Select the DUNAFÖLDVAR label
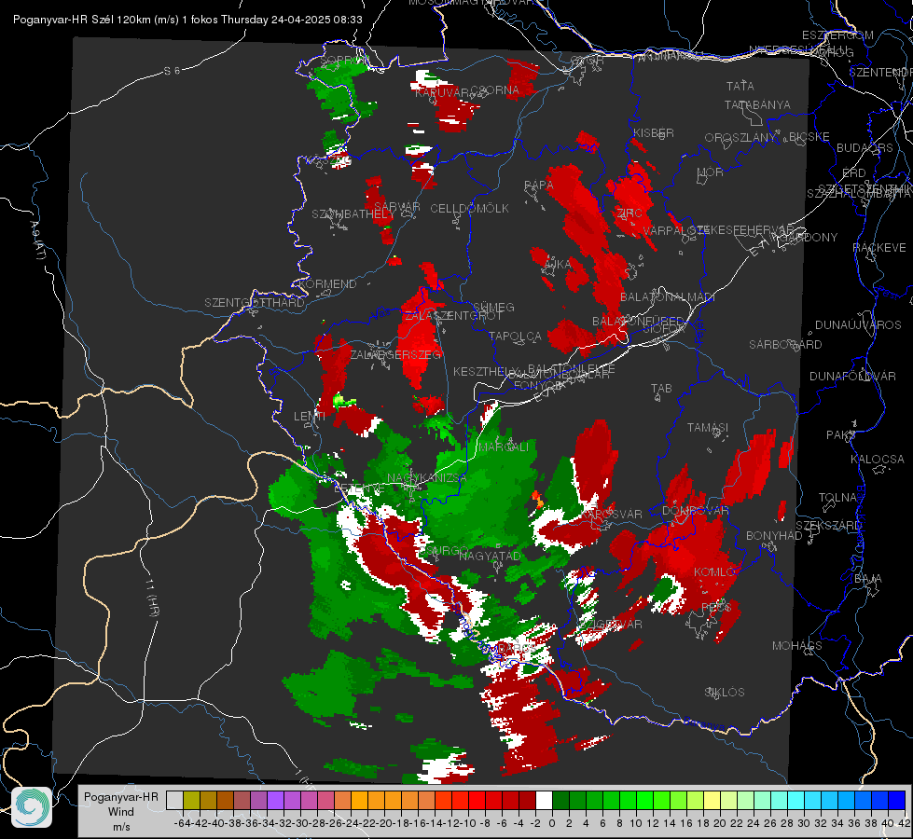The height and width of the screenshot is (839, 913). [x=852, y=376]
